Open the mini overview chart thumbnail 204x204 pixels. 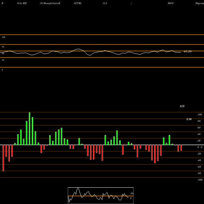101,195
